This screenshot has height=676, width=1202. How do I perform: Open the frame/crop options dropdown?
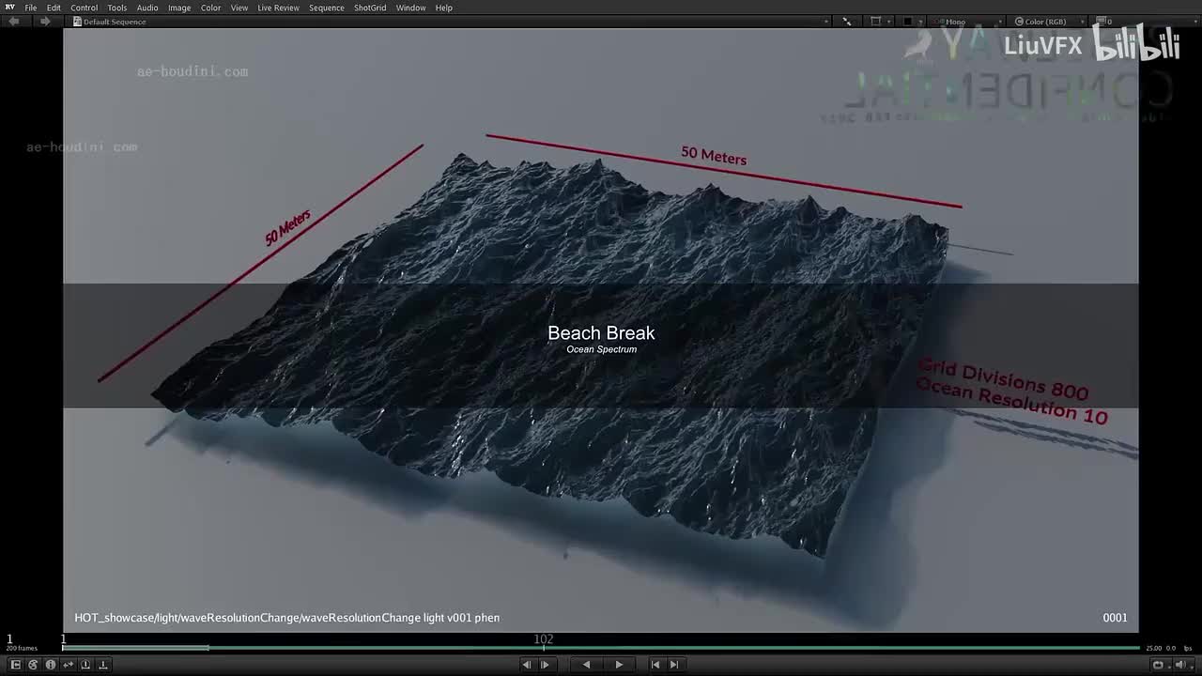(879, 22)
